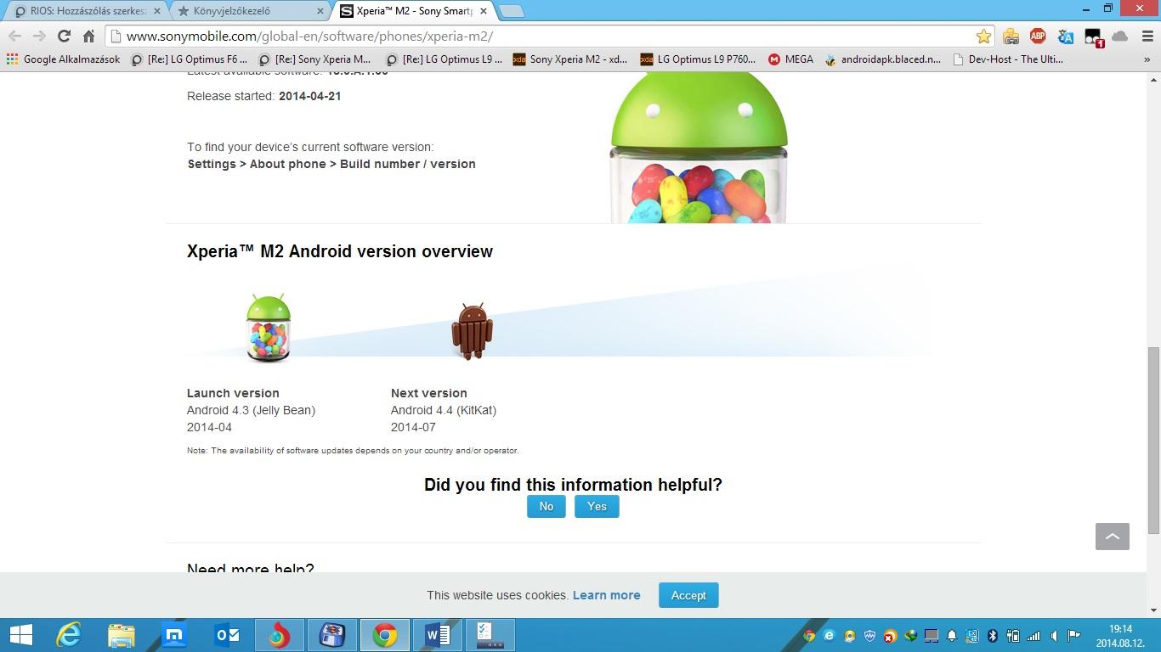Open the checklist app taskbar icon
The height and width of the screenshot is (652, 1161).
click(490, 635)
